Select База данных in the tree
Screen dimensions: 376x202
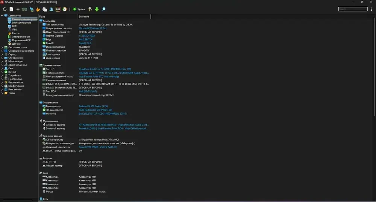[x=15, y=90]
